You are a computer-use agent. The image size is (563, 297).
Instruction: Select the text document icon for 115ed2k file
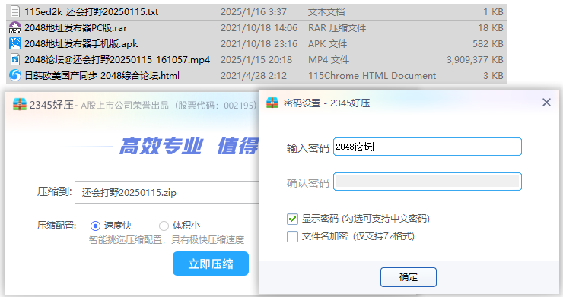(x=15, y=12)
